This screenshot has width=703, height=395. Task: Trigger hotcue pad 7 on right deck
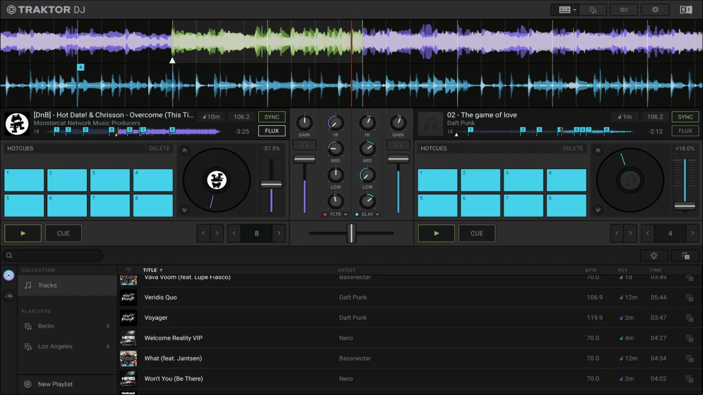pos(523,206)
